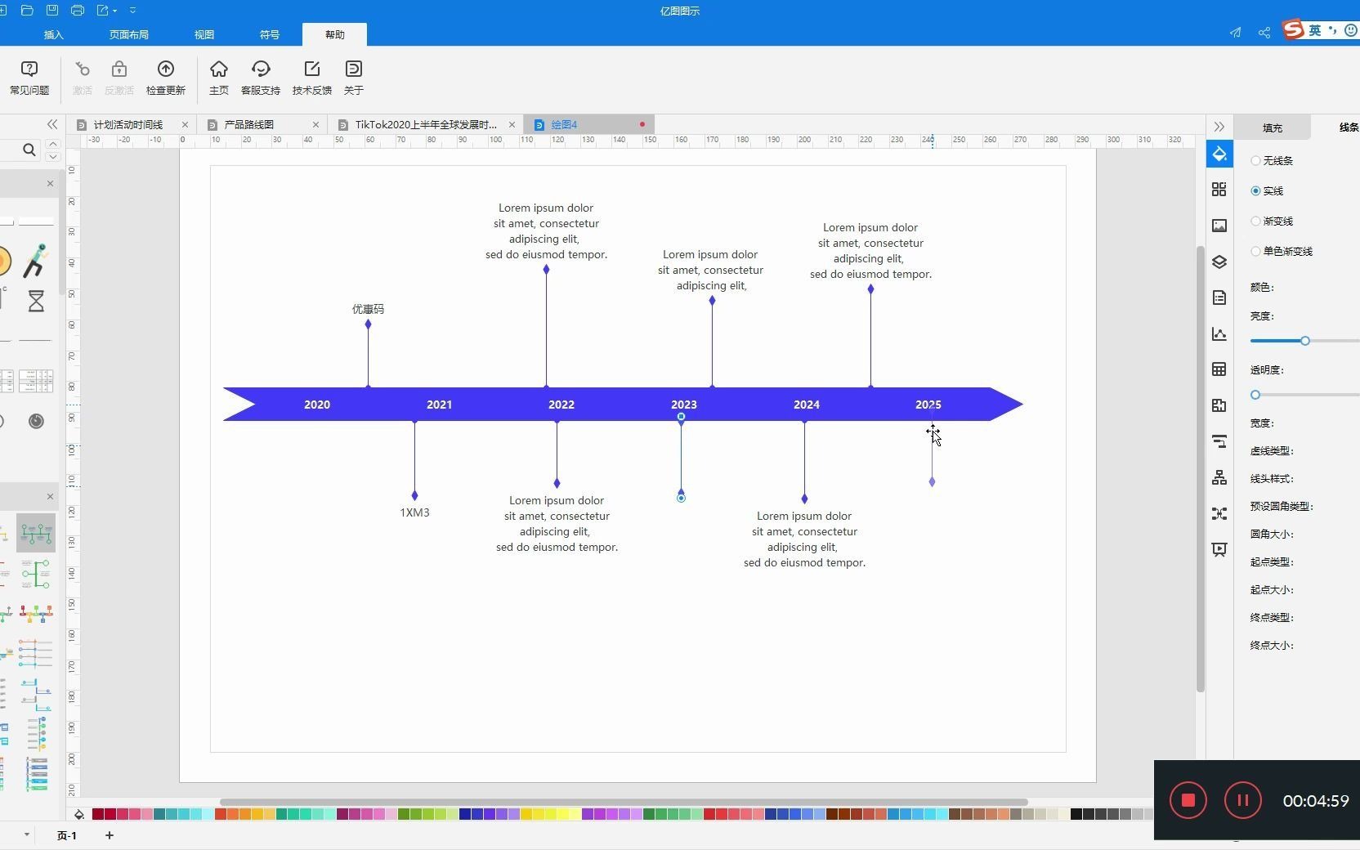Viewport: 1360px width, 850px height.
Task: Open the image panel icon in right sidebar
Action: pyautogui.click(x=1219, y=226)
